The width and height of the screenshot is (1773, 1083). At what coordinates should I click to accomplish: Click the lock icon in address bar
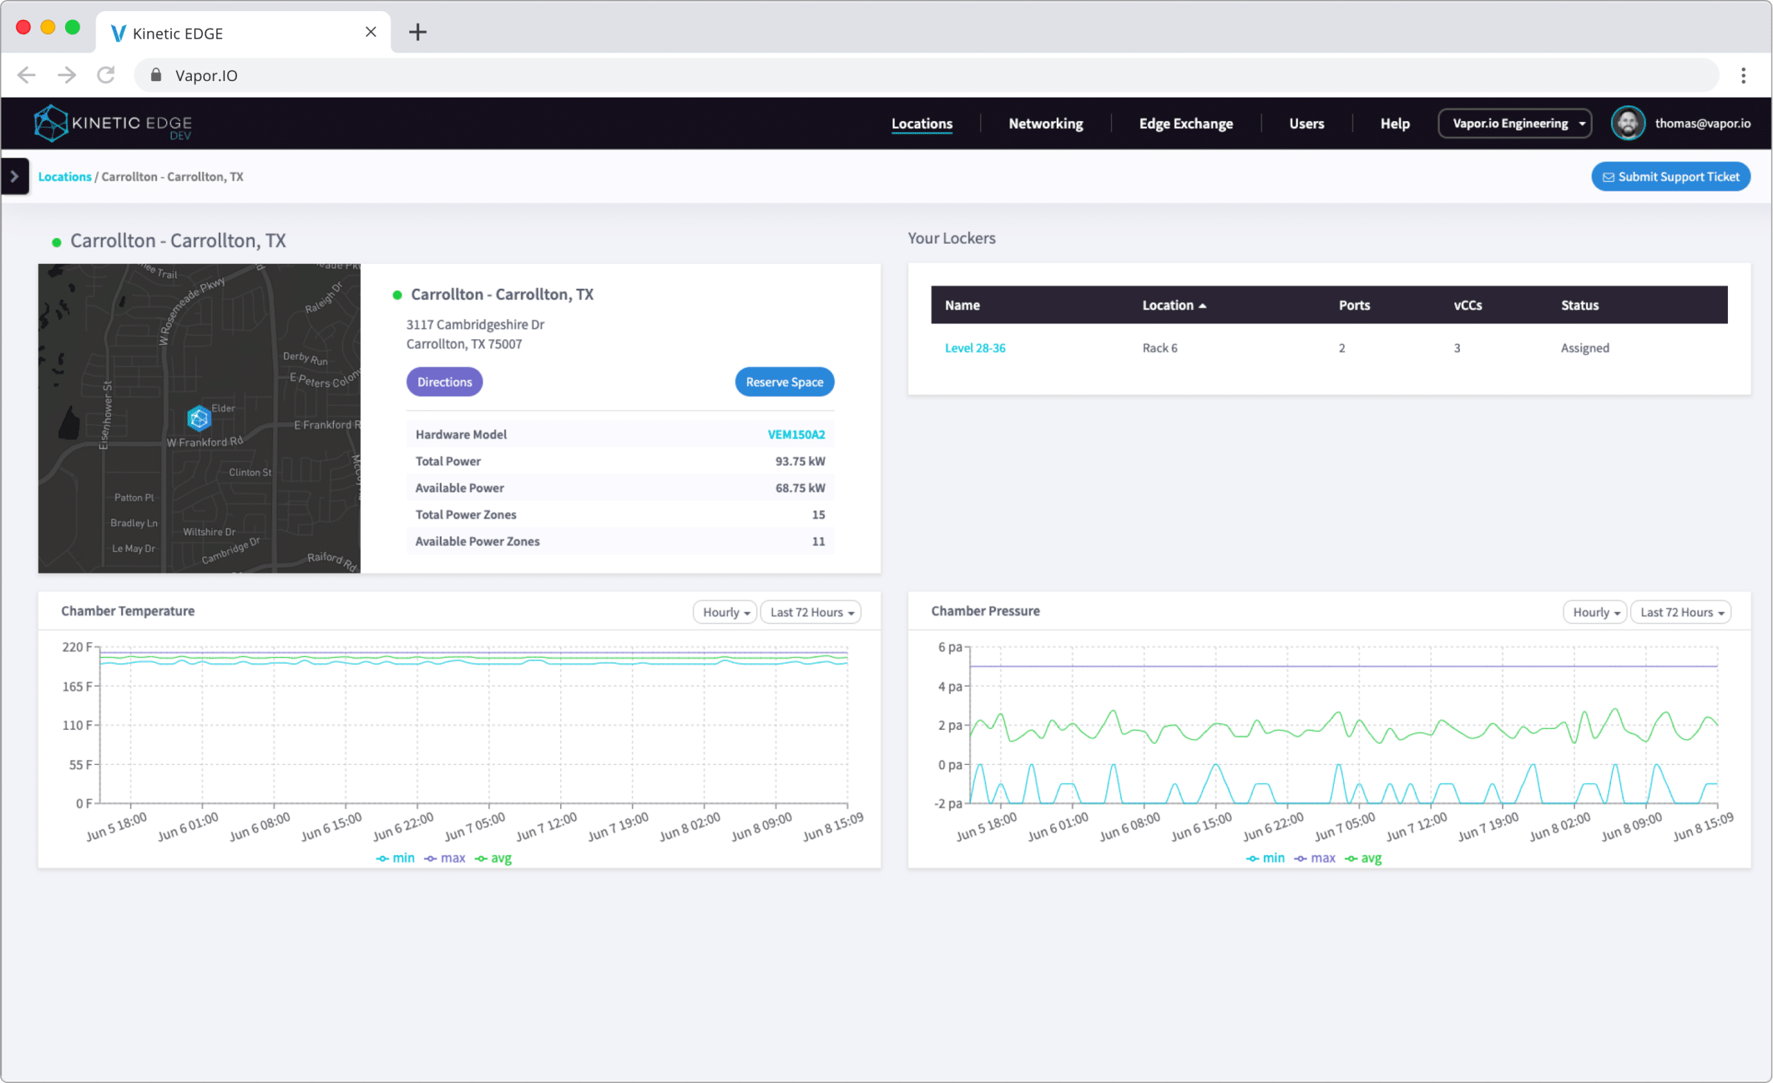155,75
